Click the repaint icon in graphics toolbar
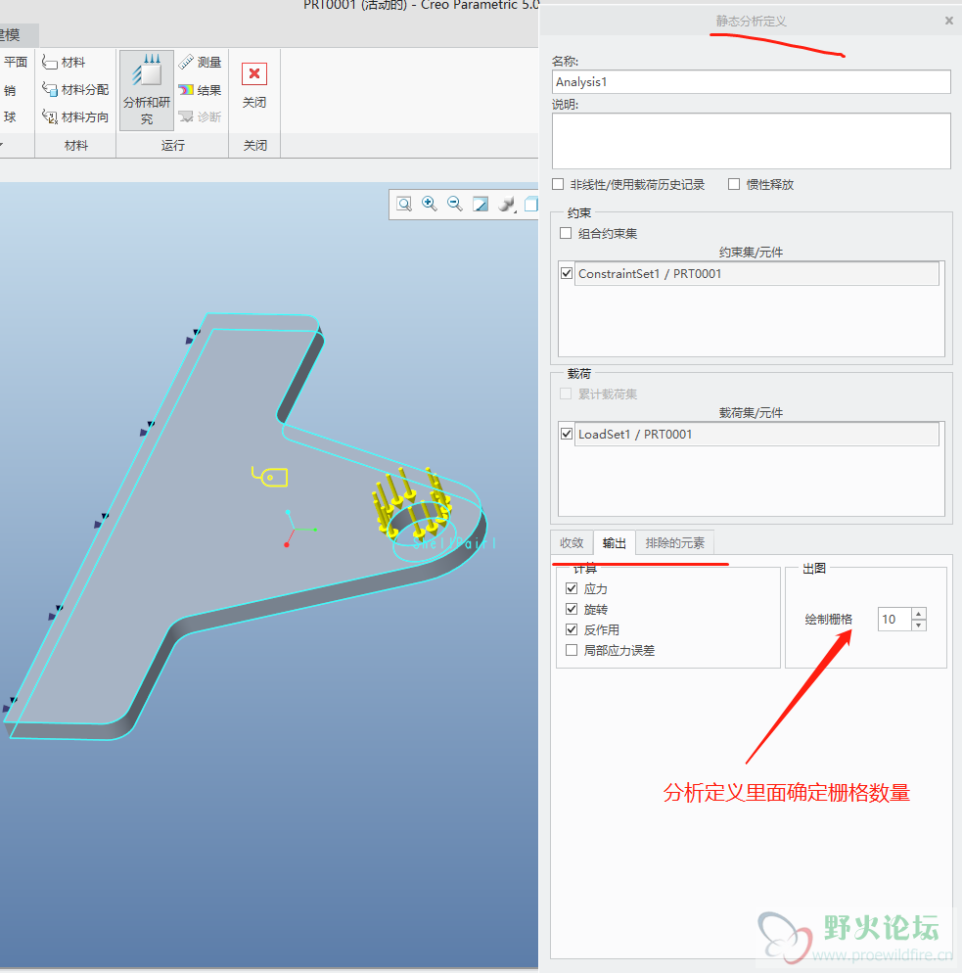The height and width of the screenshot is (973, 962). (x=481, y=205)
